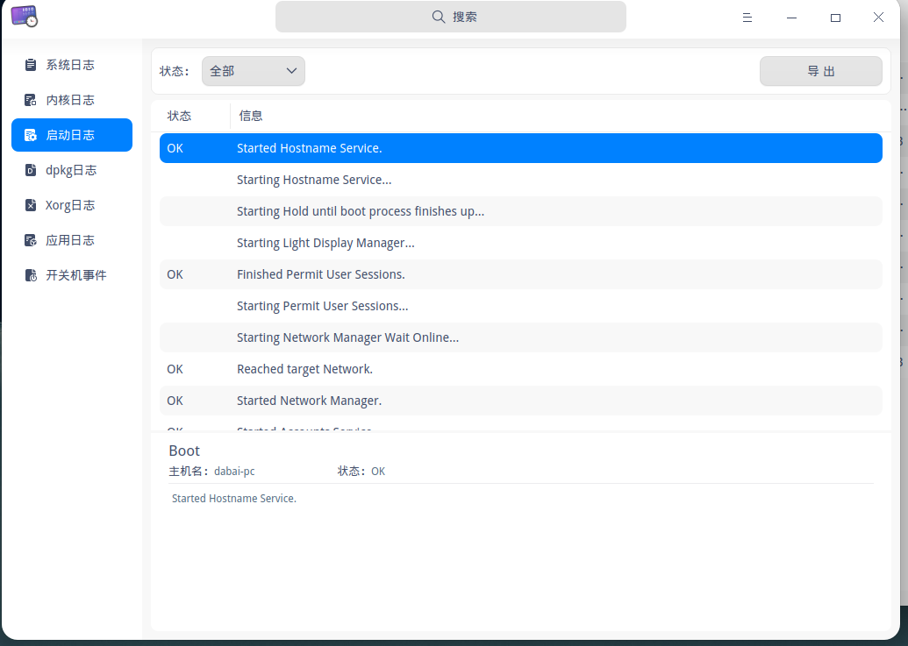Image resolution: width=908 pixels, height=646 pixels.
Task: Click the magnifier icon in search bar
Action: click(x=439, y=17)
